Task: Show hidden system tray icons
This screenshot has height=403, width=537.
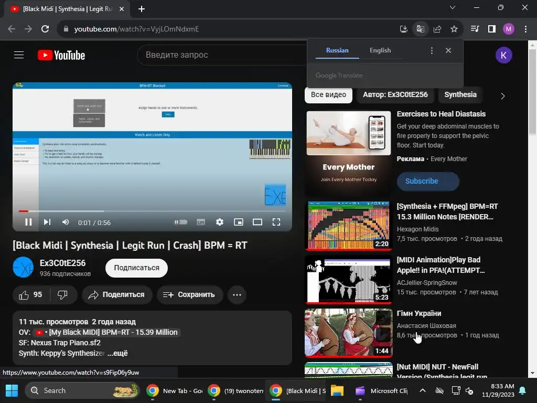Action: point(423,390)
